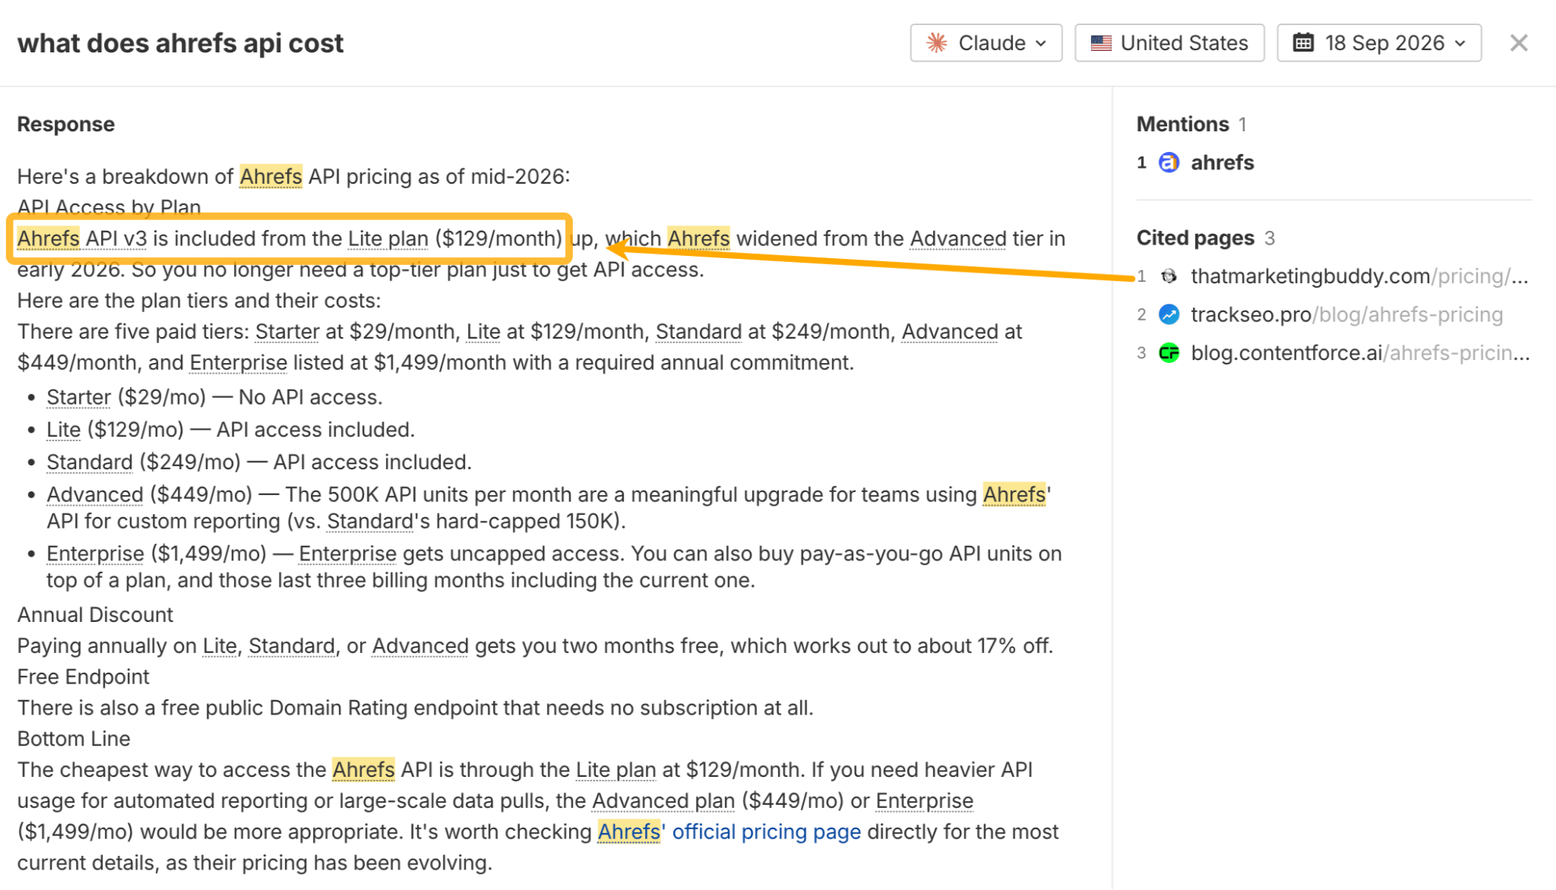Click the query title 'what does ahrefs api cost'

click(180, 43)
